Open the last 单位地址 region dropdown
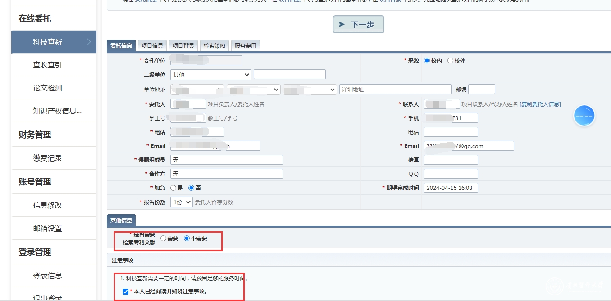 click(310, 90)
